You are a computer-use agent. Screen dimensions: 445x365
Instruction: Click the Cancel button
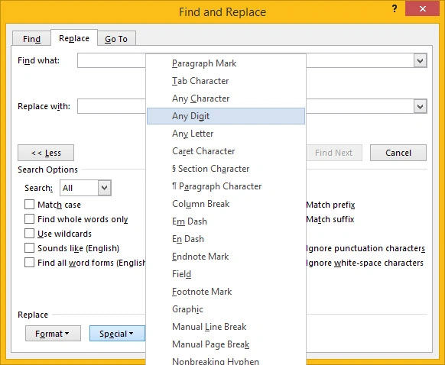(398, 153)
